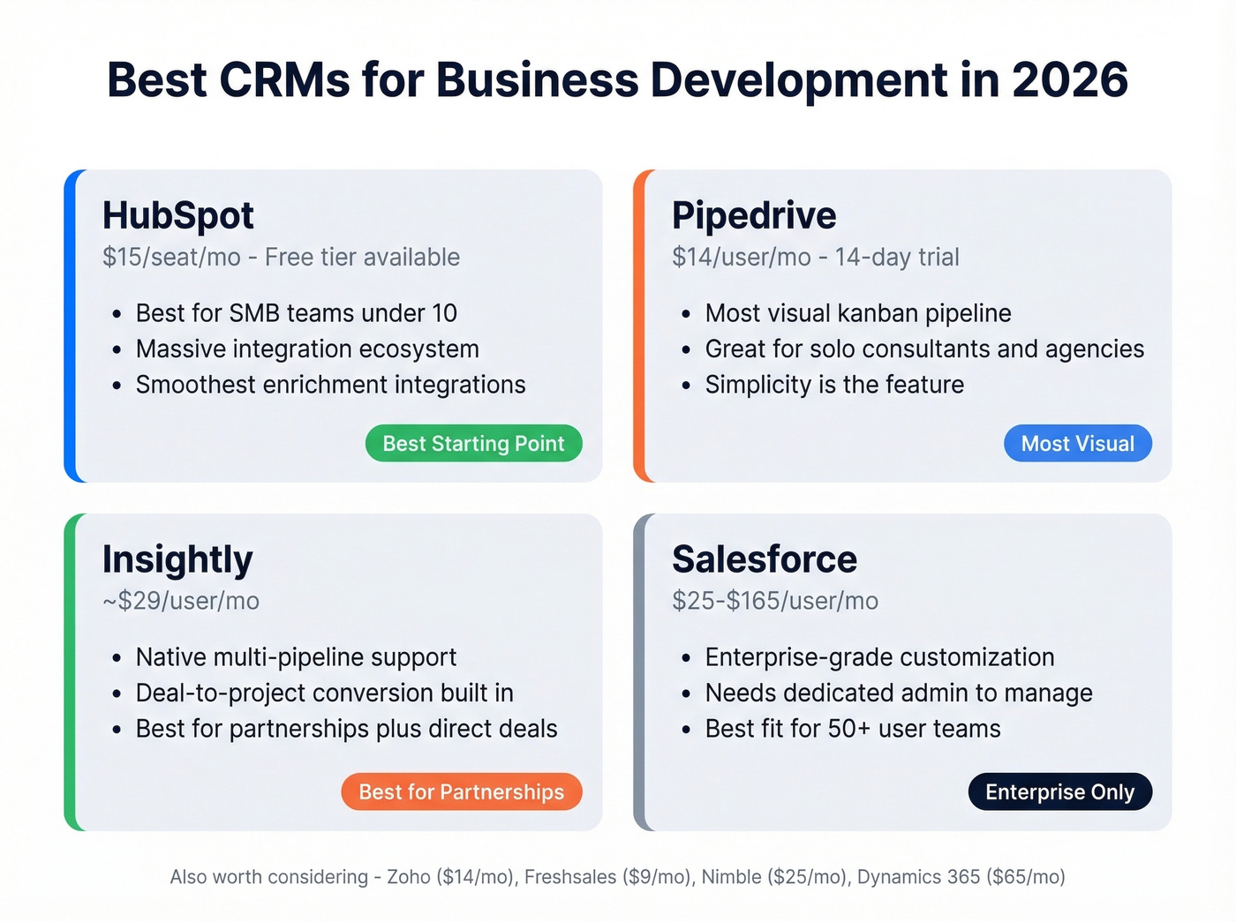The height and width of the screenshot is (922, 1236).
Task: Select the Best for Partnerships badge
Action: (461, 791)
